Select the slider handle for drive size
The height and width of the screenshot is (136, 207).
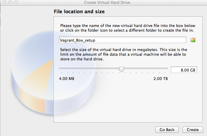coord(121,69)
